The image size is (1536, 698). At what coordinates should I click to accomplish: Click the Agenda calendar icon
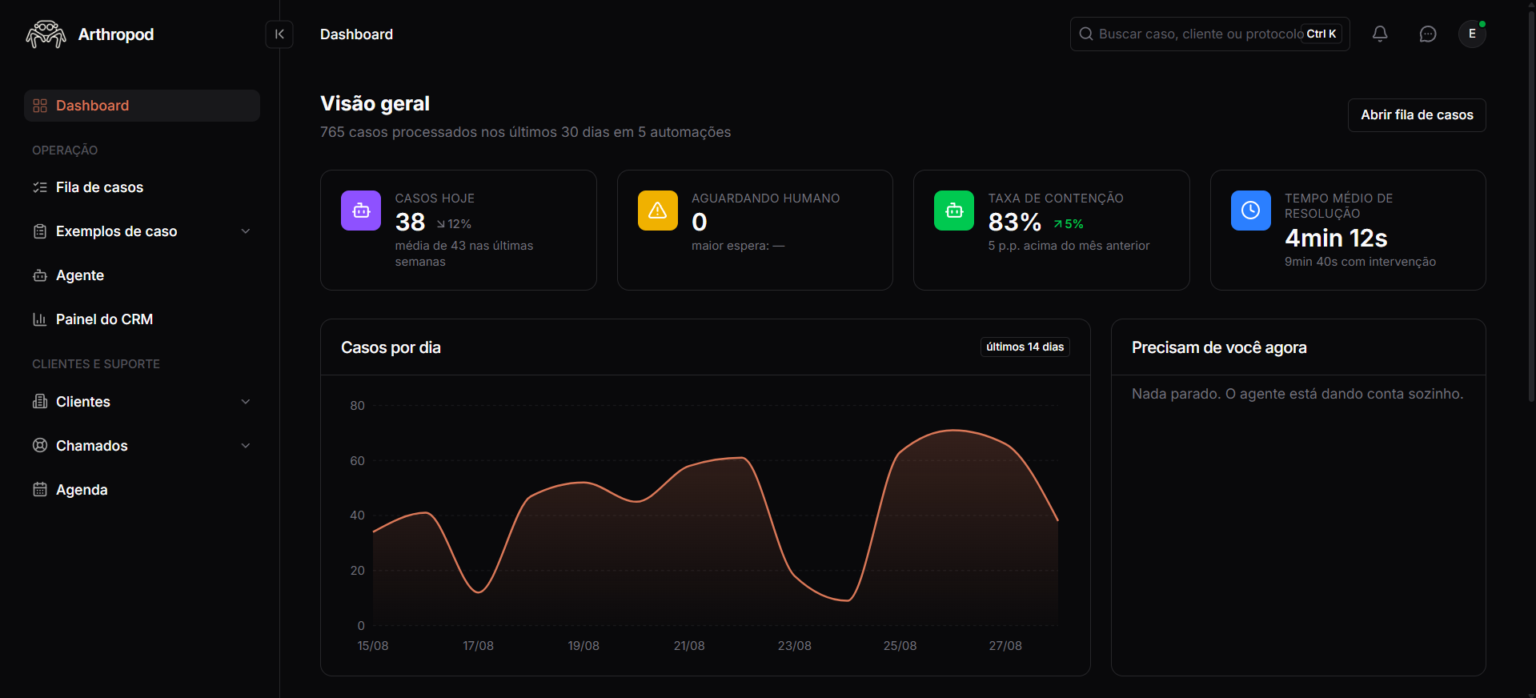(40, 490)
